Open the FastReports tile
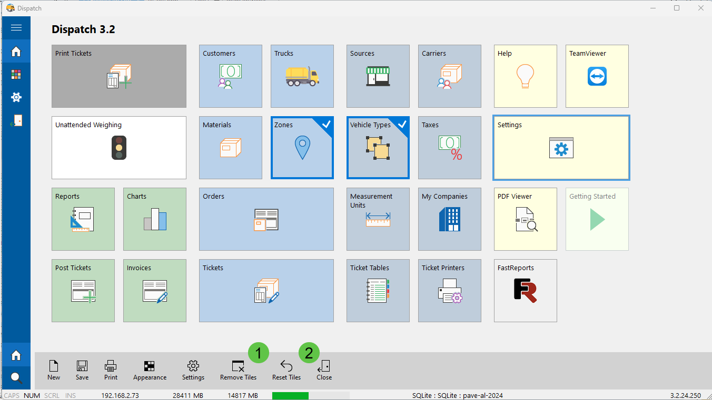This screenshot has height=400, width=712. [525, 290]
